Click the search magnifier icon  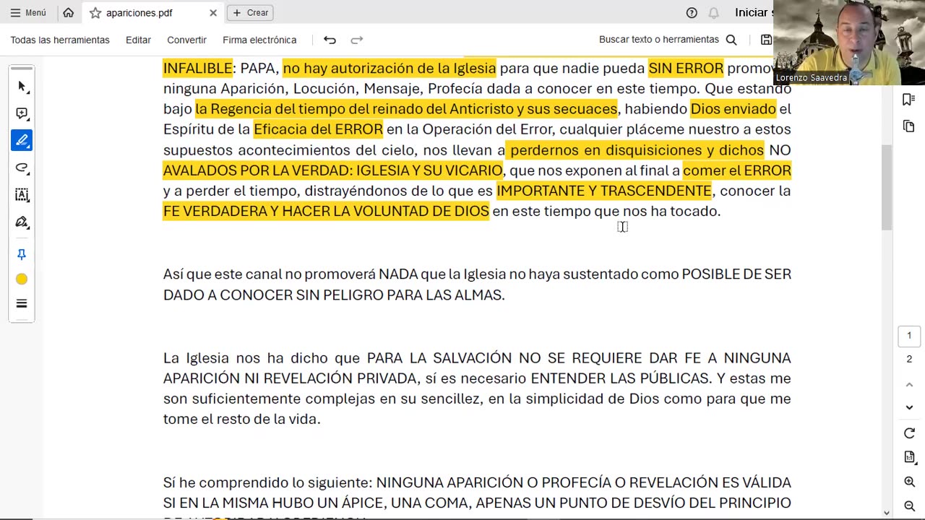pos(731,40)
